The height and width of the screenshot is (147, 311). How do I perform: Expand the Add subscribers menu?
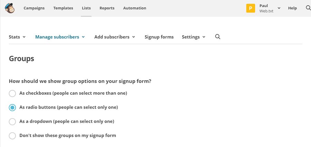click(115, 37)
